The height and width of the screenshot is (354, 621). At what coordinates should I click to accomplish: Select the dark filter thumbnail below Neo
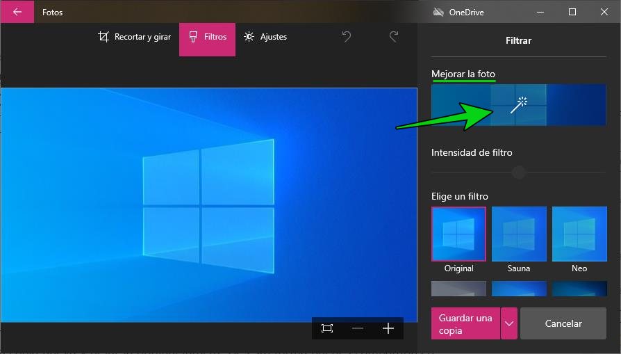click(x=579, y=289)
